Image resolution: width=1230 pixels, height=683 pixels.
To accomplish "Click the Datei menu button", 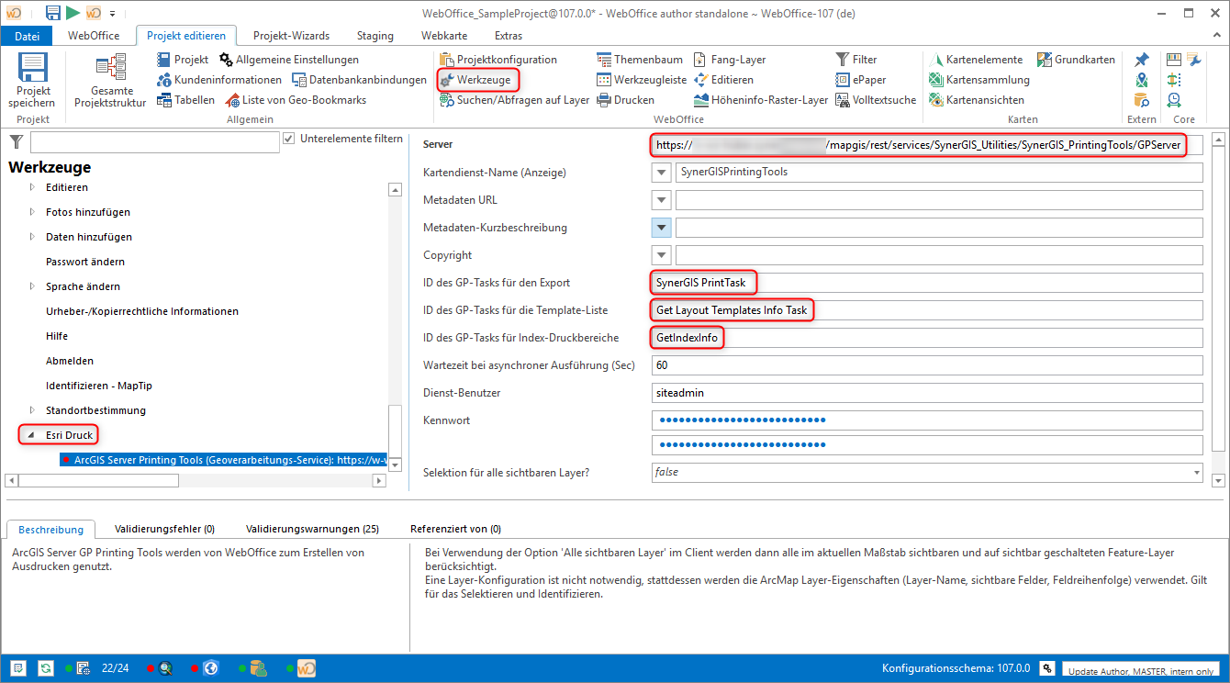I will click(28, 36).
